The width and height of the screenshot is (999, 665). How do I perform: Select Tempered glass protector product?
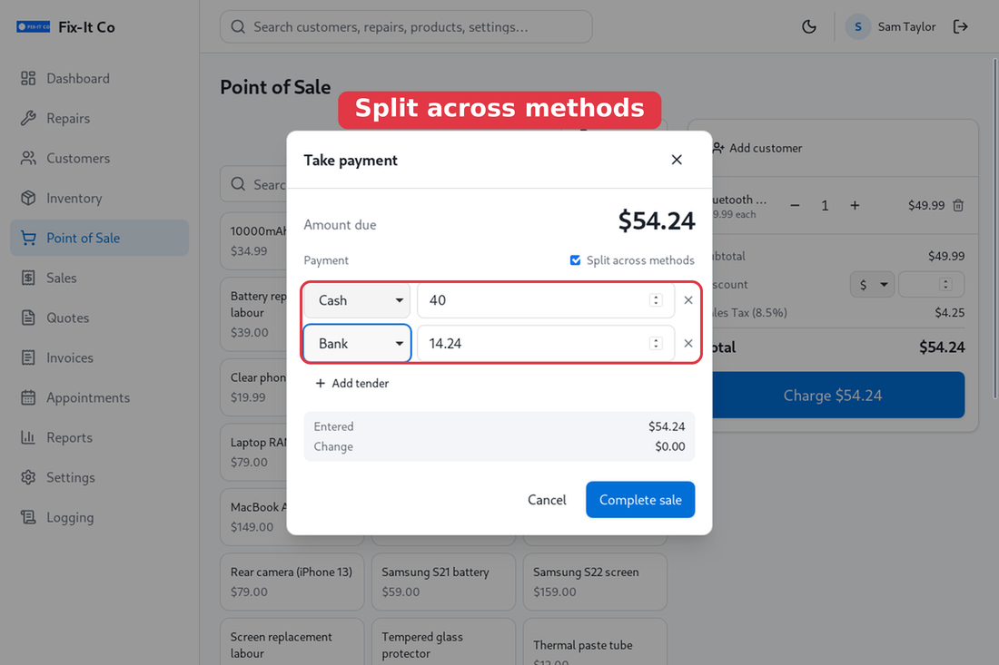pos(443,641)
